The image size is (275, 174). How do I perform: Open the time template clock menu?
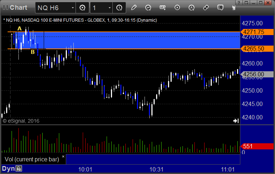tap(119, 8)
